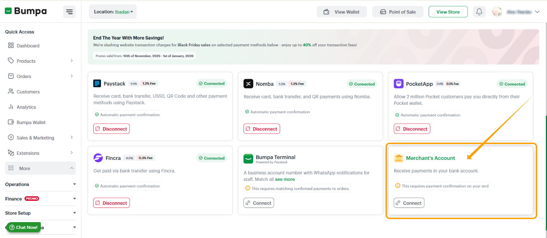Click the Analytics bar chart icon
The height and width of the screenshot is (238, 547).
coord(11,107)
